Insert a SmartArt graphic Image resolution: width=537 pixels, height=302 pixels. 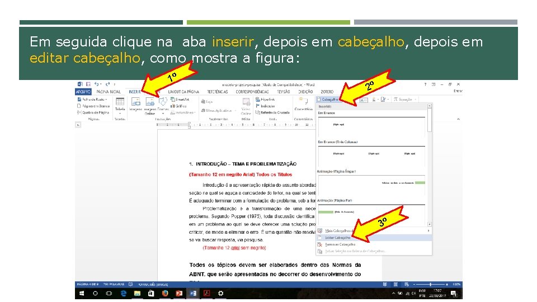180,100
